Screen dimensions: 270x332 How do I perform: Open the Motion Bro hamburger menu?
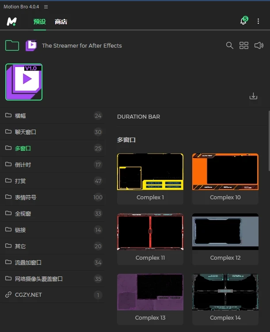pos(46,7)
